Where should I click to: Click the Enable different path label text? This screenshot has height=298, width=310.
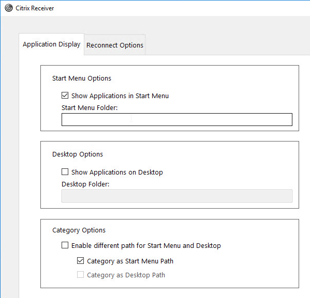pos(146,246)
